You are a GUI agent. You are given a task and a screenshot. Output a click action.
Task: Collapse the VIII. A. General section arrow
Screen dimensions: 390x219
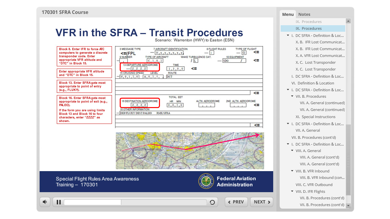point(292,151)
